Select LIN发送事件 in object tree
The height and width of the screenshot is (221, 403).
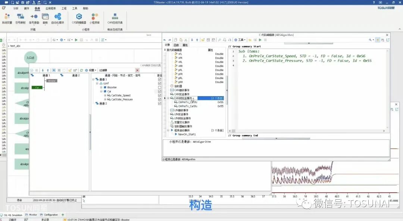(x=181, y=114)
